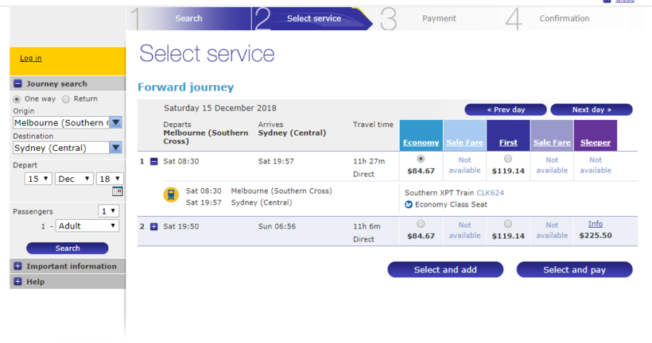Image resolution: width=652 pixels, height=343 pixels.
Task: Select First class fare for 08:30 service
Action: [x=508, y=159]
